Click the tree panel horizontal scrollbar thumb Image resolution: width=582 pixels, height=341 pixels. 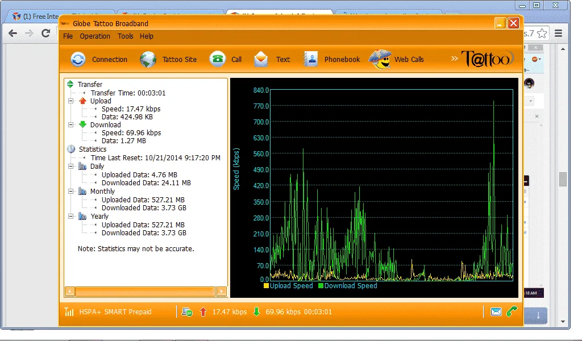(x=145, y=292)
